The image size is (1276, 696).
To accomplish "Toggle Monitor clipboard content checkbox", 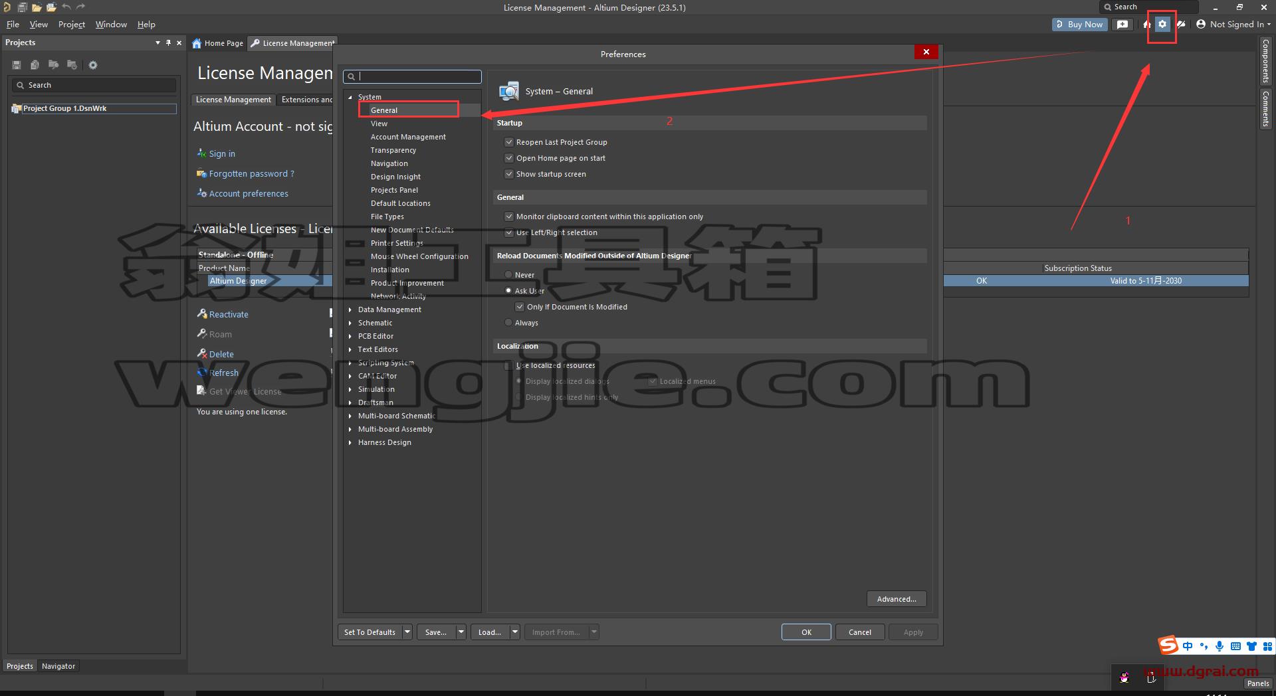I will [x=509, y=217].
